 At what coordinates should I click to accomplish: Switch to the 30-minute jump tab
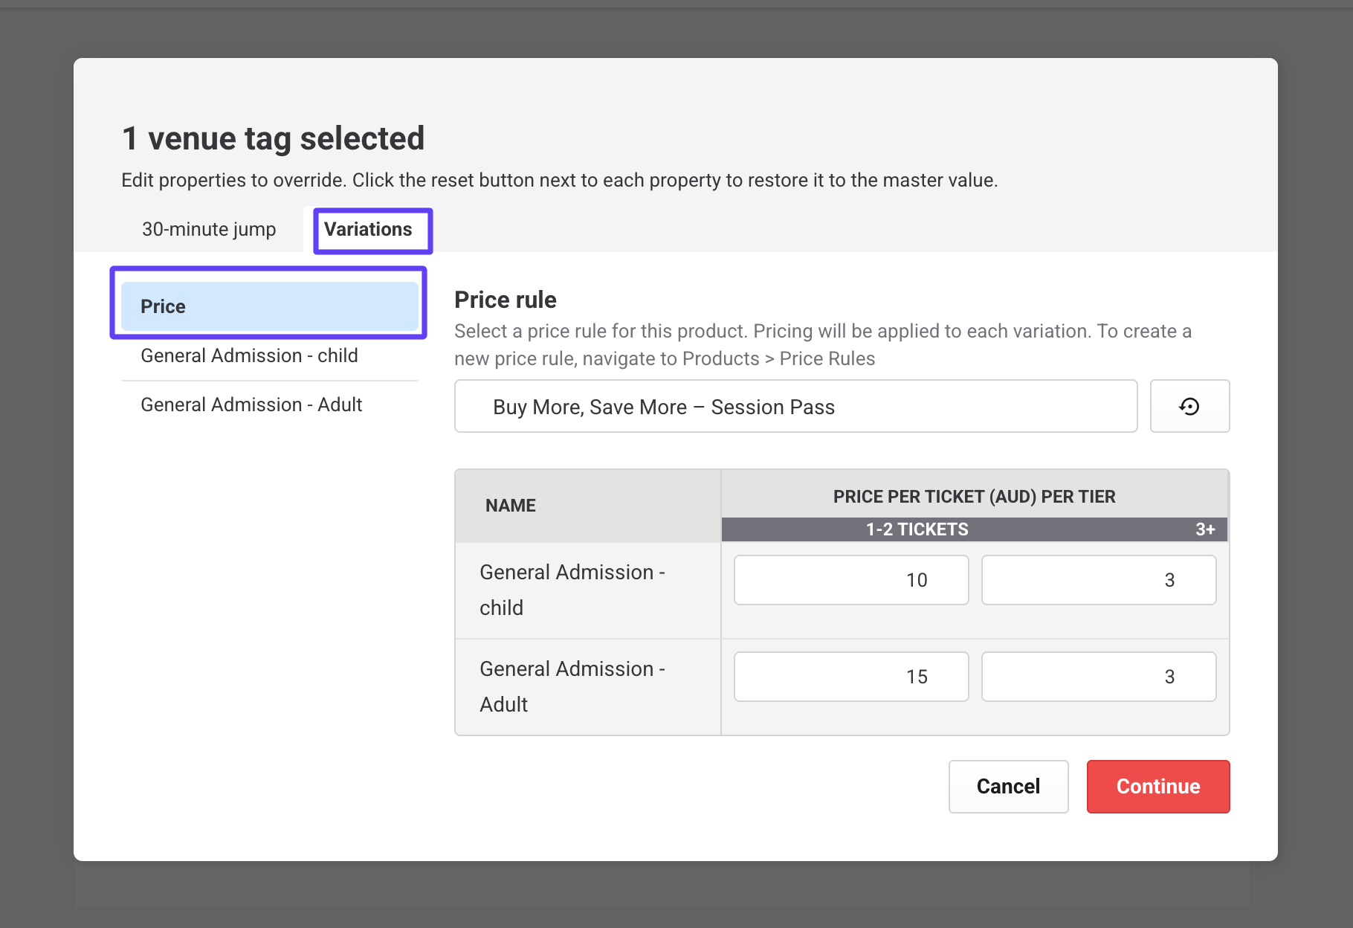coord(209,229)
